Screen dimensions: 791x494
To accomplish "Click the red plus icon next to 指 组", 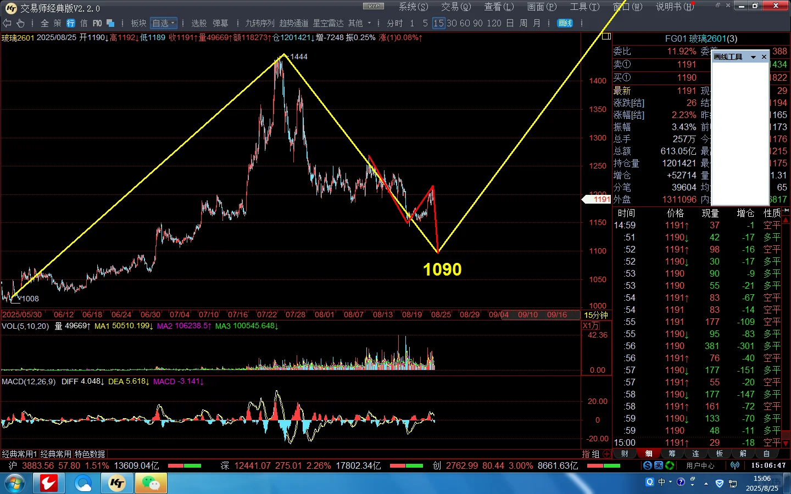I will click(x=606, y=454).
